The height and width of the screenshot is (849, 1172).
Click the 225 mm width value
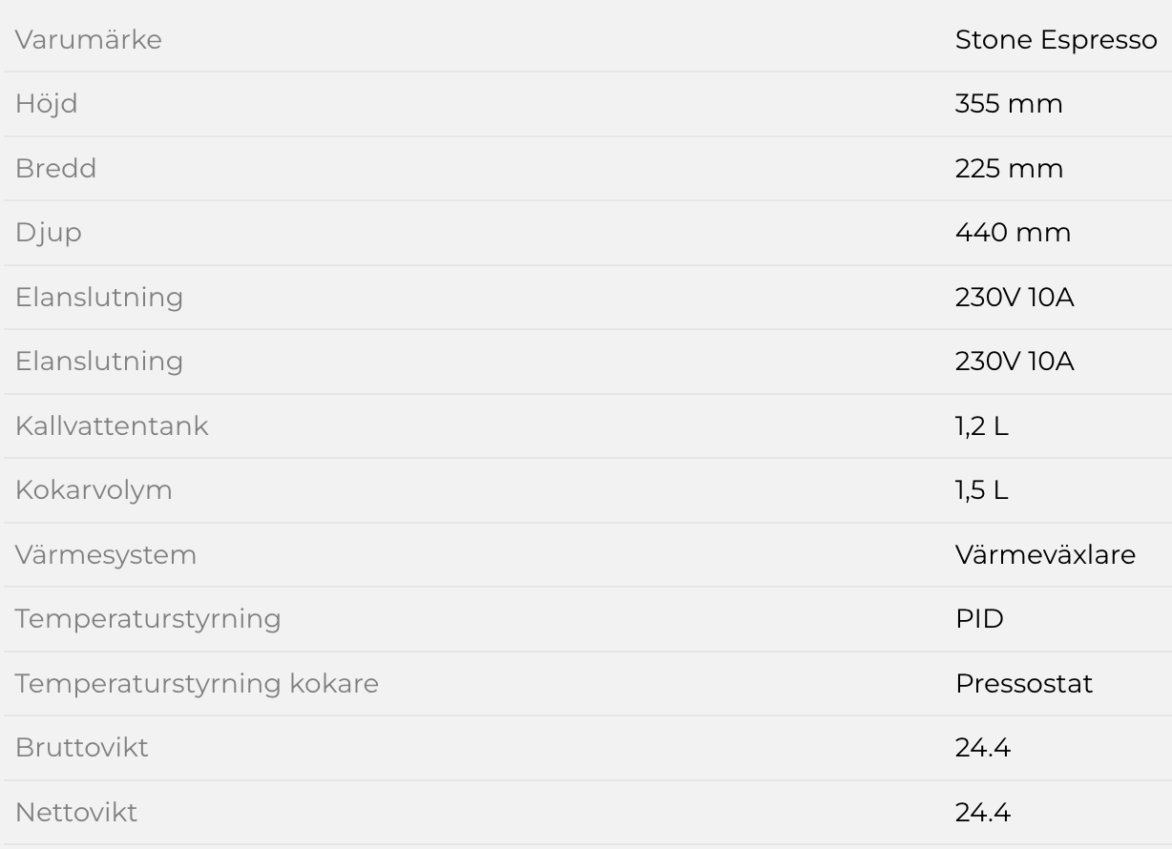[x=1008, y=169]
